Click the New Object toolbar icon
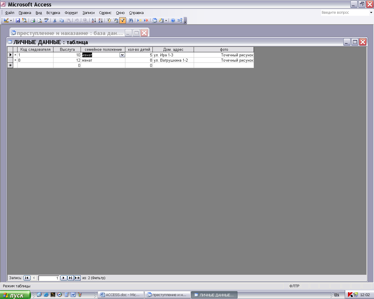 161,20
